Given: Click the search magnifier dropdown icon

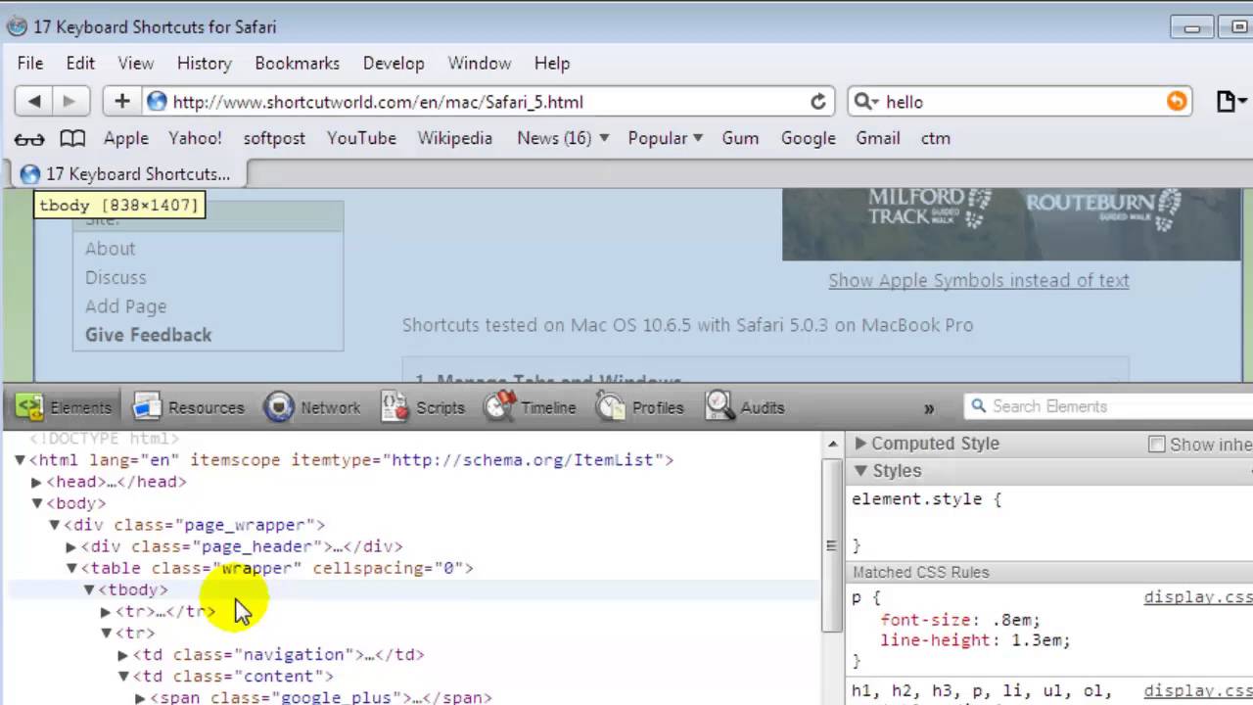Looking at the screenshot, I should pyautogui.click(x=865, y=101).
